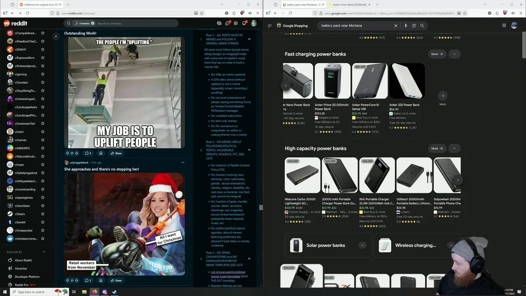Open comments on the "Outstanding Work!" post
Screen dimensions: 526x296
click(88, 153)
